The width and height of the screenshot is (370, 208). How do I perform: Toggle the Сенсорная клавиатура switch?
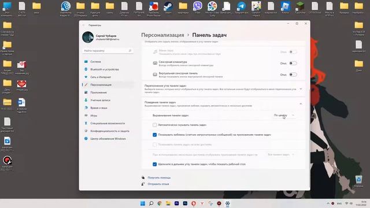point(293,63)
